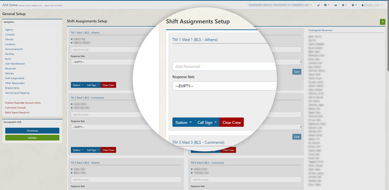
Task: Clear Crew for TM 1 Med 1
Action: pos(109,85)
